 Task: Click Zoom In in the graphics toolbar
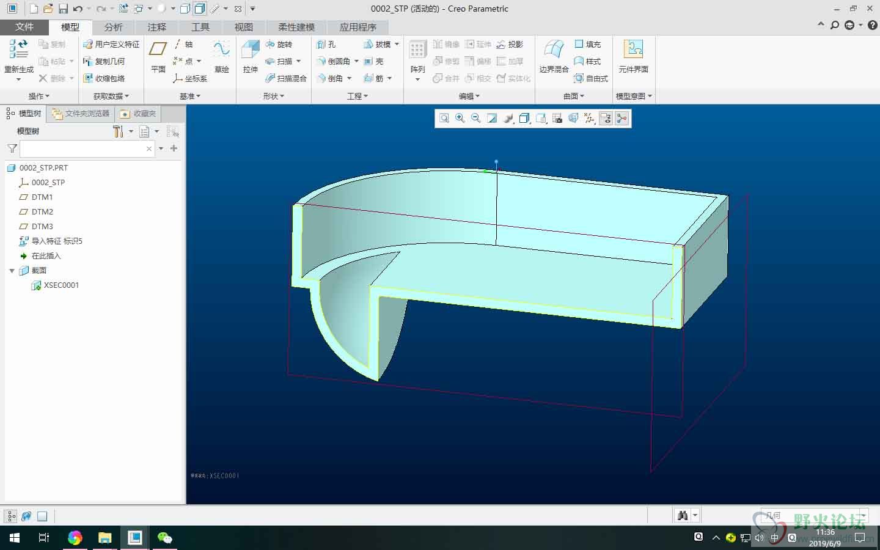tap(460, 119)
